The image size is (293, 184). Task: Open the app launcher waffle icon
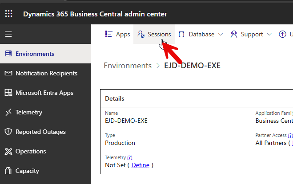tap(8, 14)
